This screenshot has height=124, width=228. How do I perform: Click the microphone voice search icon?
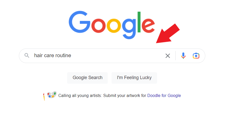(183, 56)
